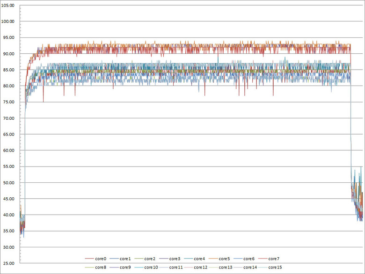The width and height of the screenshot is (365, 274).
Task: Click the 85.00 axis label
Action: click(x=8, y=70)
